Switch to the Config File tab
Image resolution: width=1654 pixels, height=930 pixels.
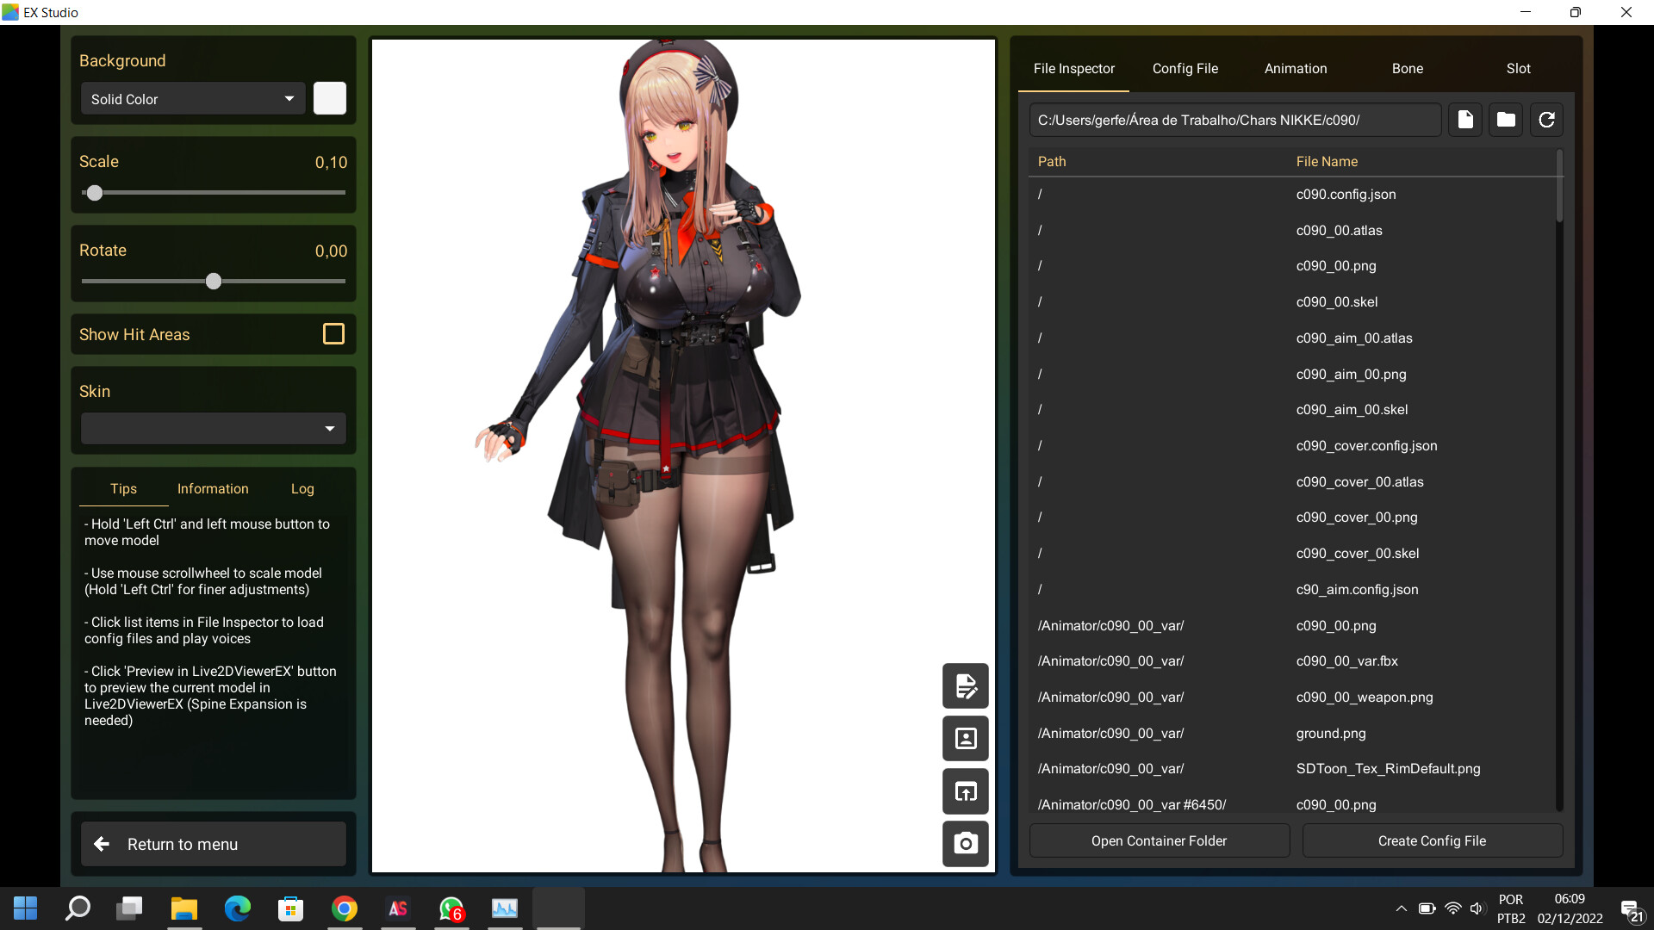pos(1185,68)
